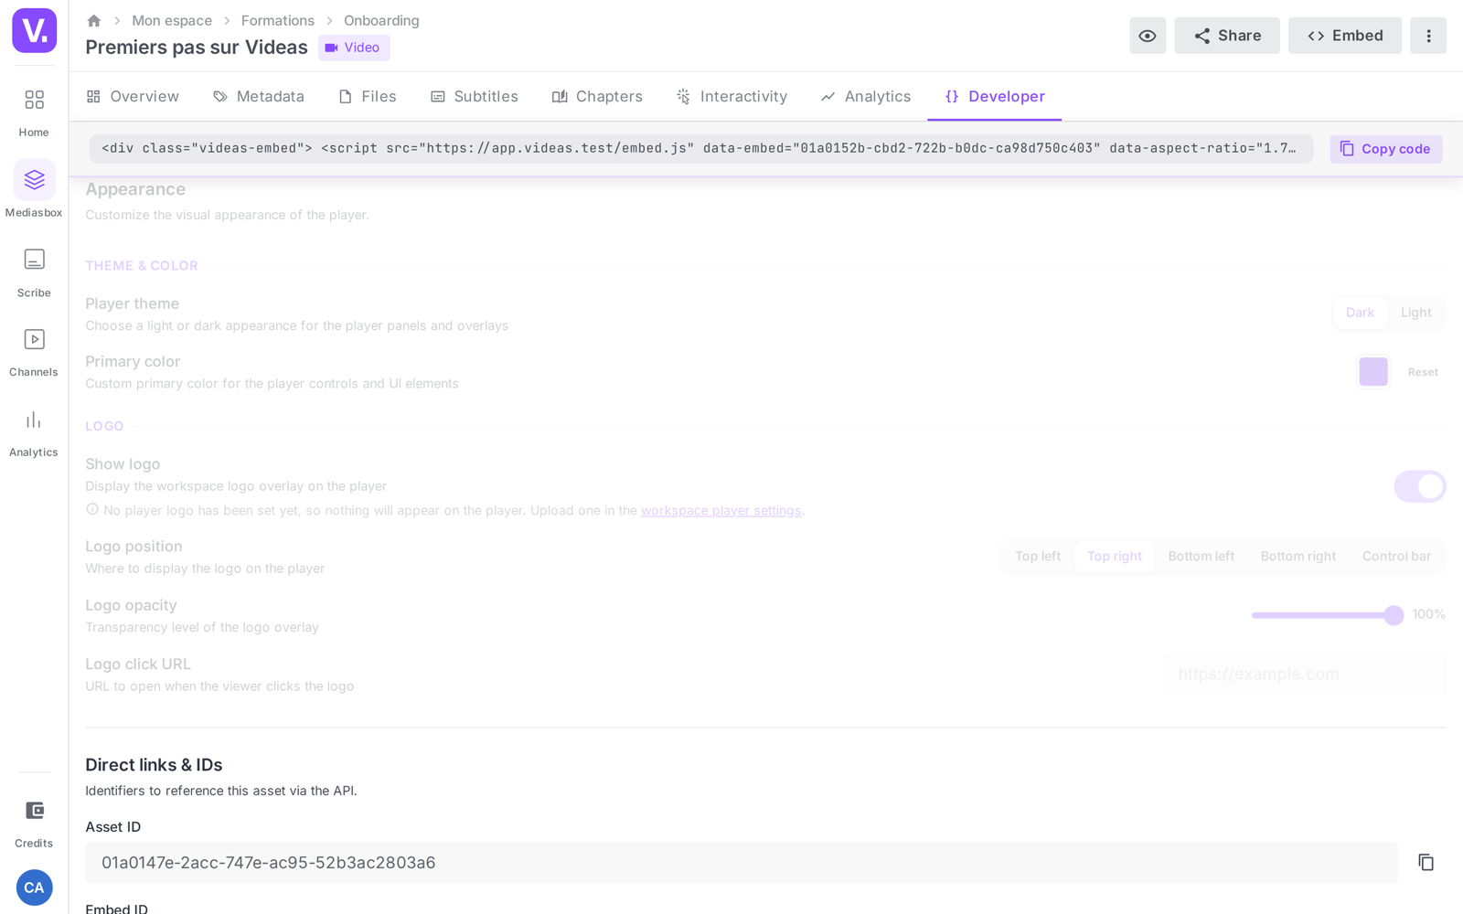The height and width of the screenshot is (914, 1463).
Task: Open the CA user avatar menu
Action: coord(34,887)
